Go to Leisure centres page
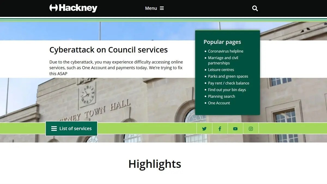Viewport: 327px width, 184px height. coord(221,70)
